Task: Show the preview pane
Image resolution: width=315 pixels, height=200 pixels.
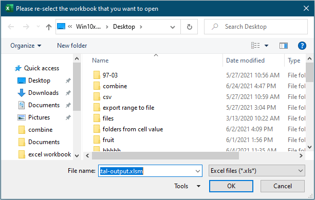Action: click(284, 46)
